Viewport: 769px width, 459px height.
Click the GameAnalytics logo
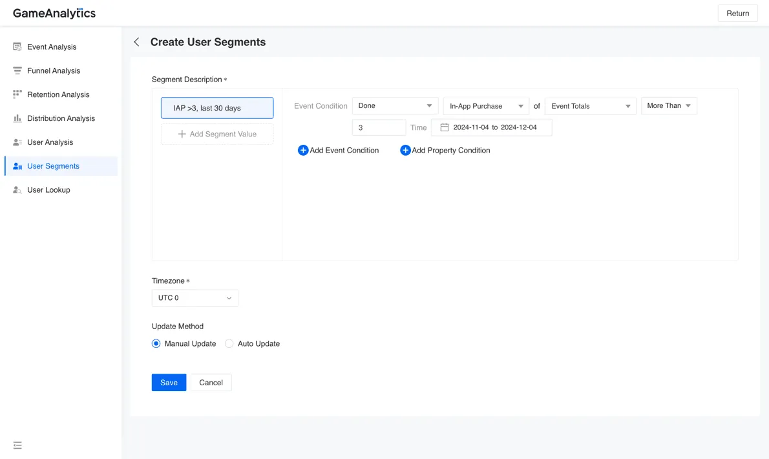click(54, 13)
